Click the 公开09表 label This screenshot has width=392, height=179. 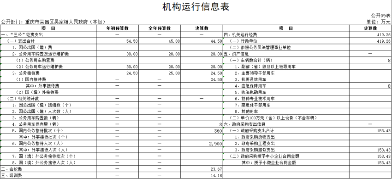381,16
